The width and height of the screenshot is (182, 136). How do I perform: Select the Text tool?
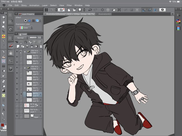click(3, 110)
